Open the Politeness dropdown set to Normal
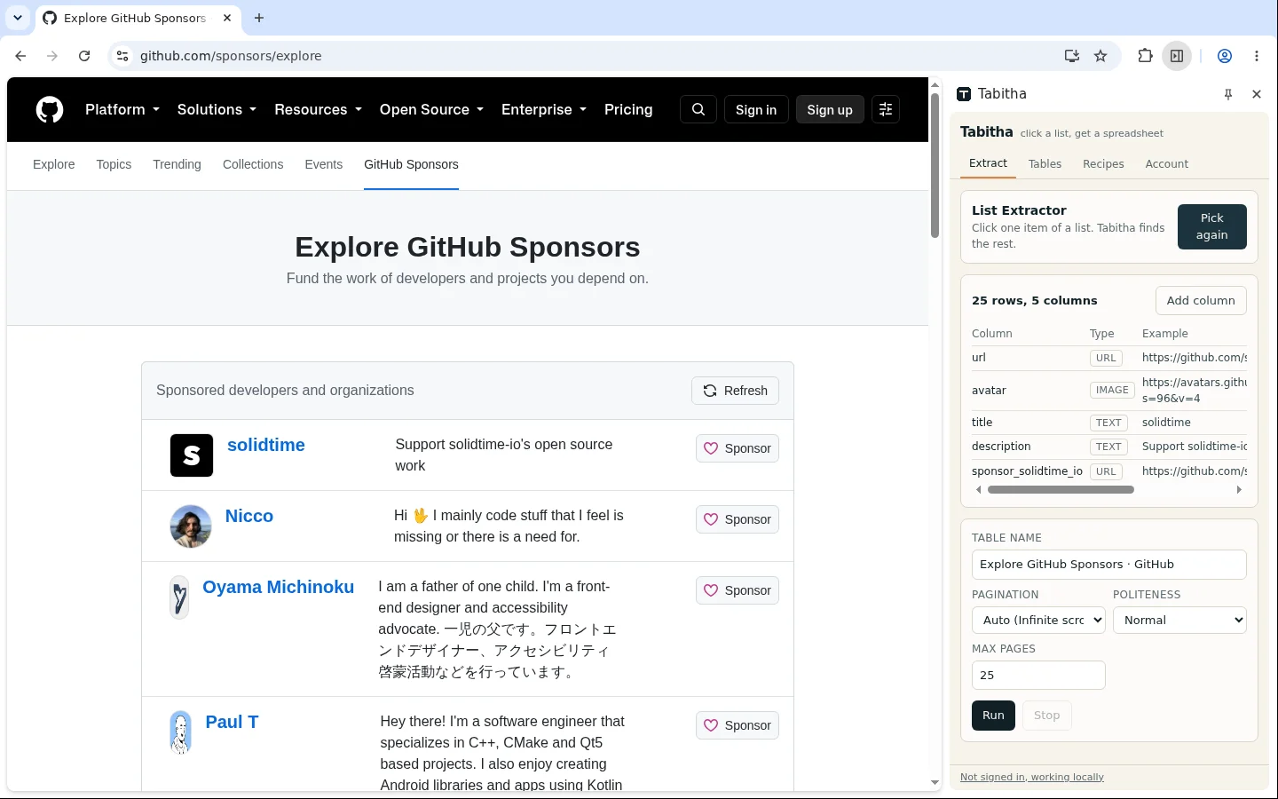Viewport: 1278px width, 799px height. tap(1179, 620)
